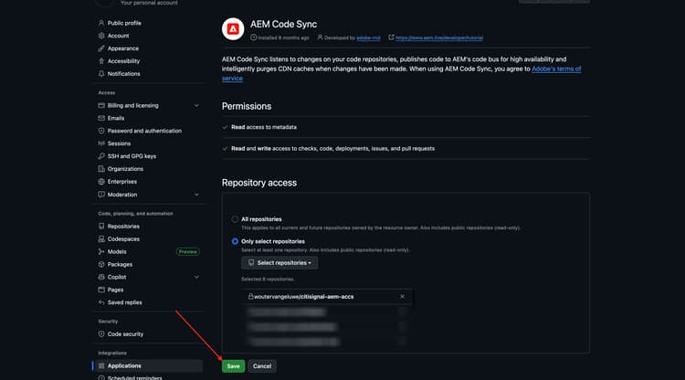This screenshot has height=380, width=685.
Task: Click the AEM Code Sync Adobe logo
Action: pyautogui.click(x=233, y=29)
